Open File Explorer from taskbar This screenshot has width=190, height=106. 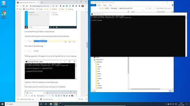click(x=51, y=104)
